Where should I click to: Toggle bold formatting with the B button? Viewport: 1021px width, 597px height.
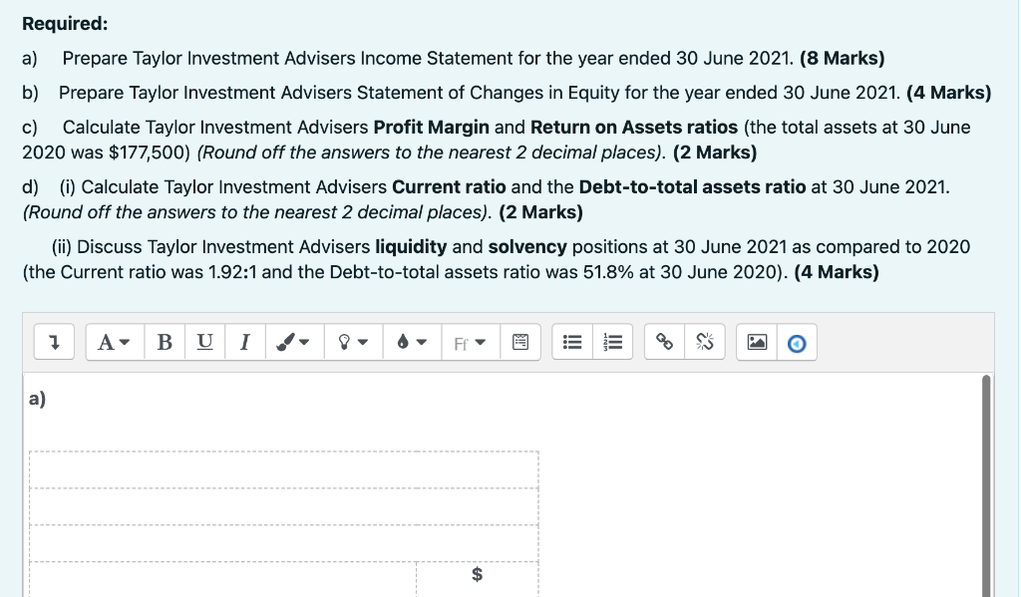[x=165, y=342]
